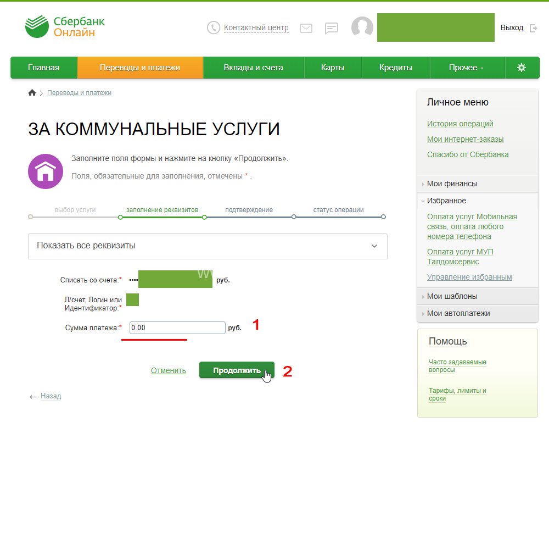Expand the 'Мои шаблоны' section
This screenshot has height=533, width=549.
pyautogui.click(x=452, y=296)
